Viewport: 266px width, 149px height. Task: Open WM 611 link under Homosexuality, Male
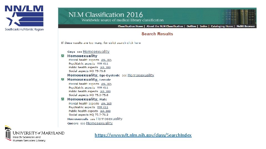103,107
